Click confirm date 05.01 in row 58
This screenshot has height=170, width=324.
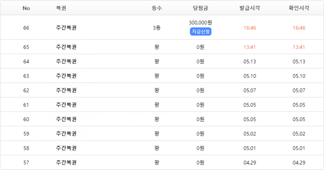pos(299,149)
